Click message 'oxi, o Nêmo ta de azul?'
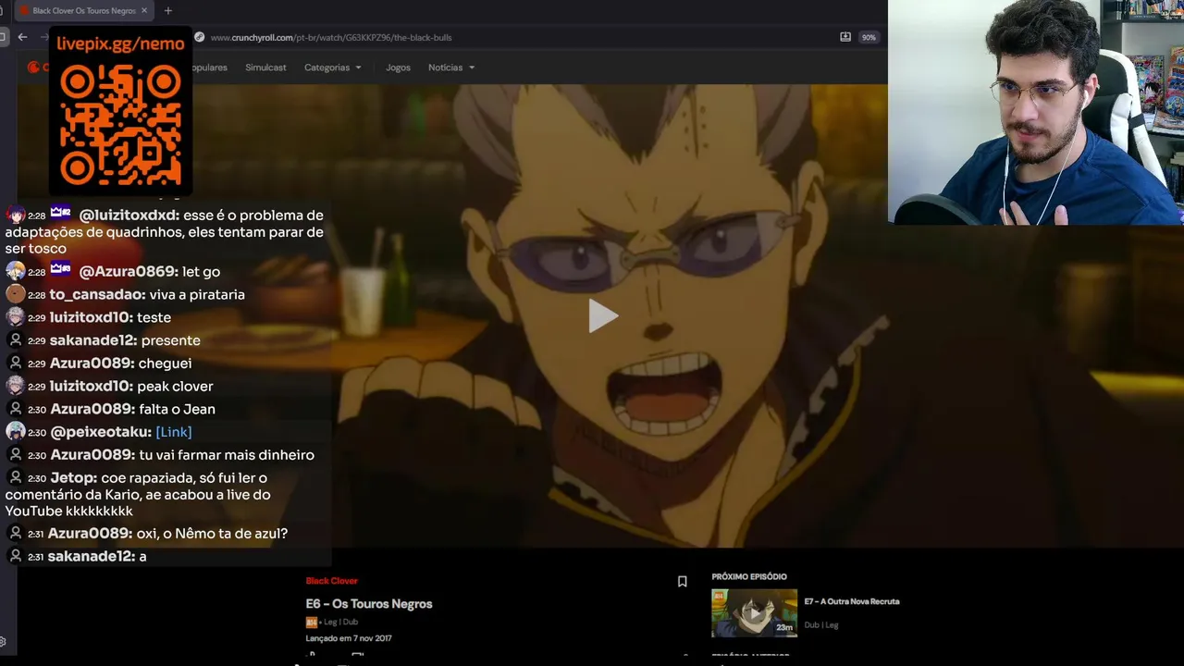 (212, 534)
